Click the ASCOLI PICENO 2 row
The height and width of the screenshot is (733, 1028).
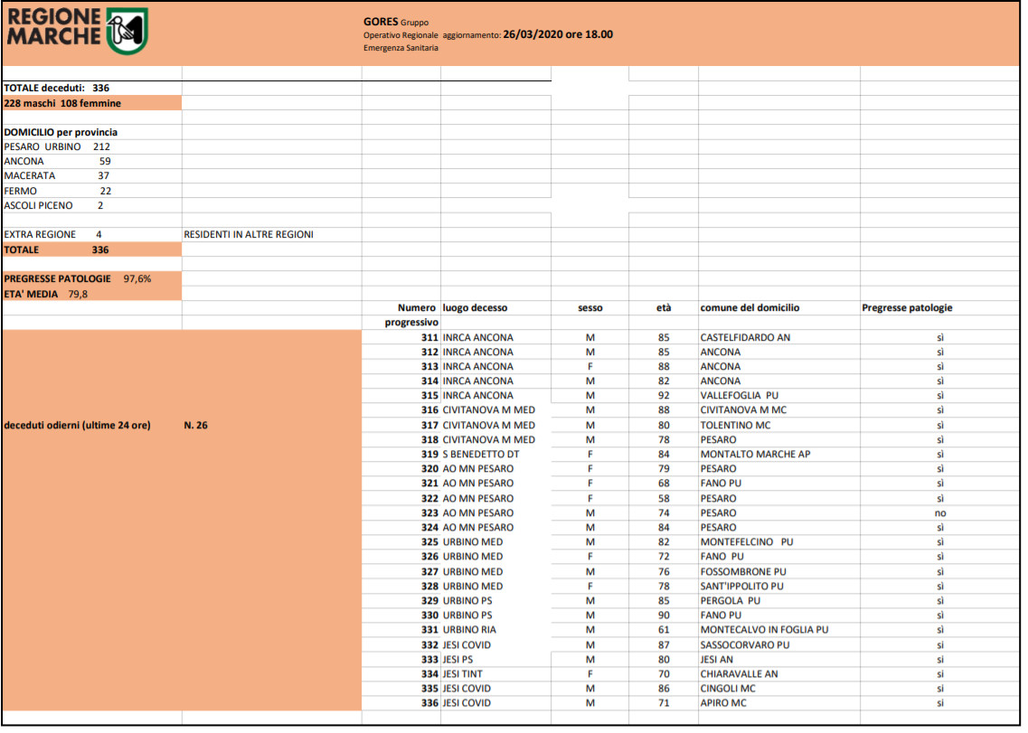pyautogui.click(x=53, y=205)
